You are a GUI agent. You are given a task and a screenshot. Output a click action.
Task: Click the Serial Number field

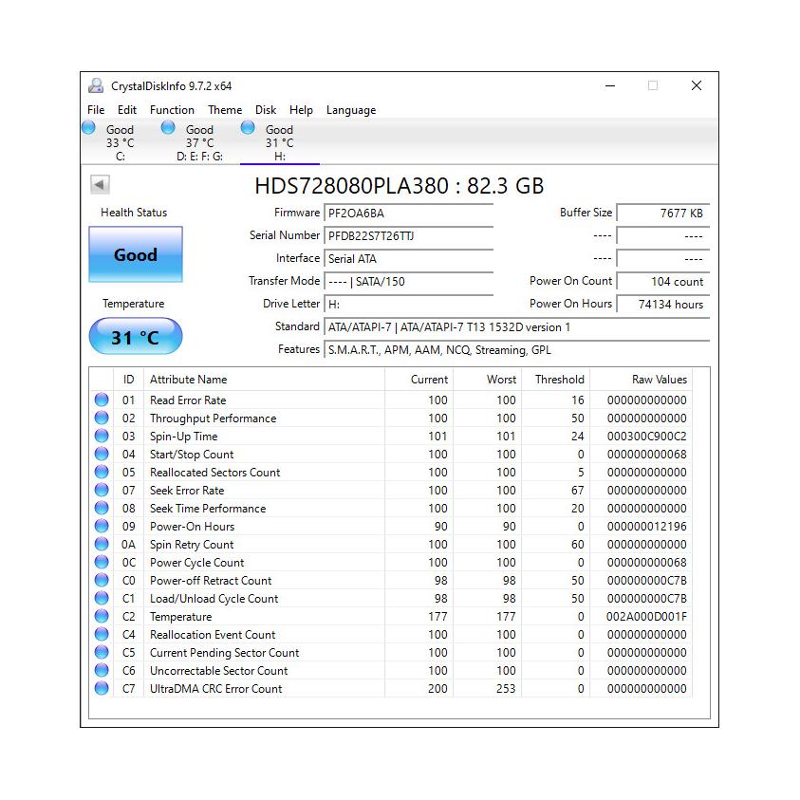[408, 235]
